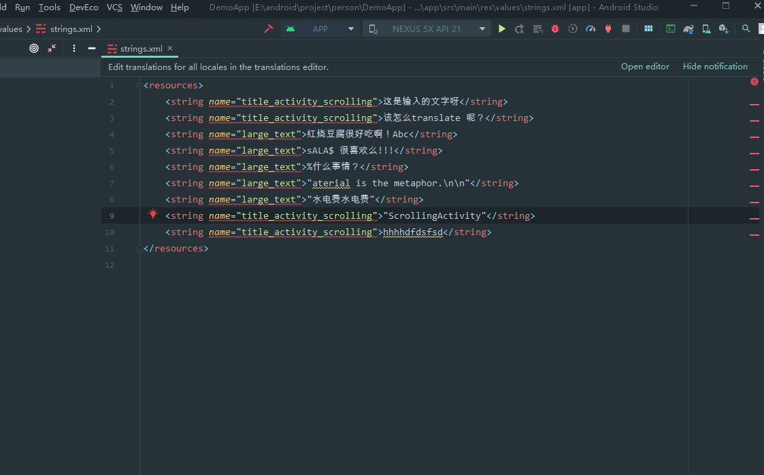This screenshot has width=764, height=475.
Task: Open the APP run configuration dropdown
Action: [320, 29]
